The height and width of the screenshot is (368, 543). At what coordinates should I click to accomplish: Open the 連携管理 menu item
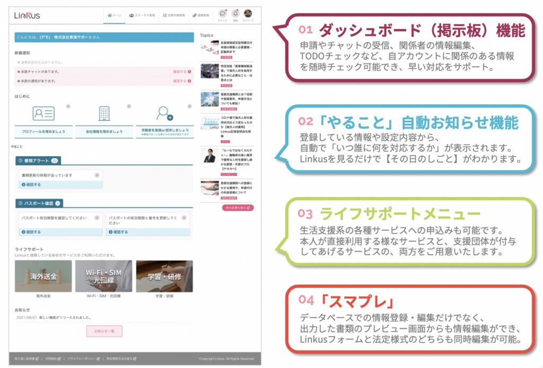click(202, 16)
